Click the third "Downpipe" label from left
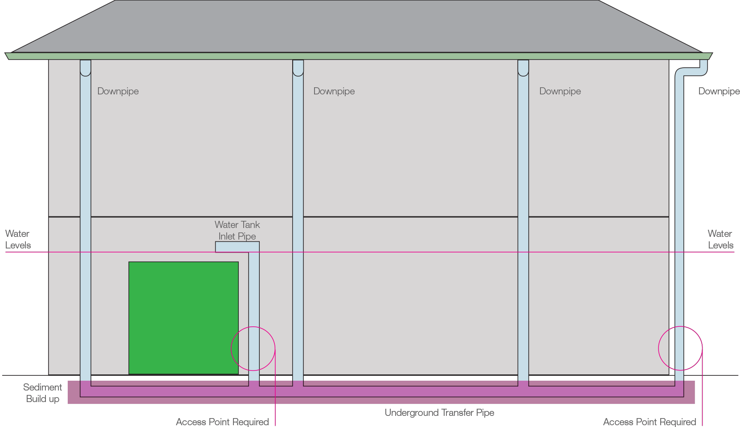740x427 pixels. click(560, 91)
